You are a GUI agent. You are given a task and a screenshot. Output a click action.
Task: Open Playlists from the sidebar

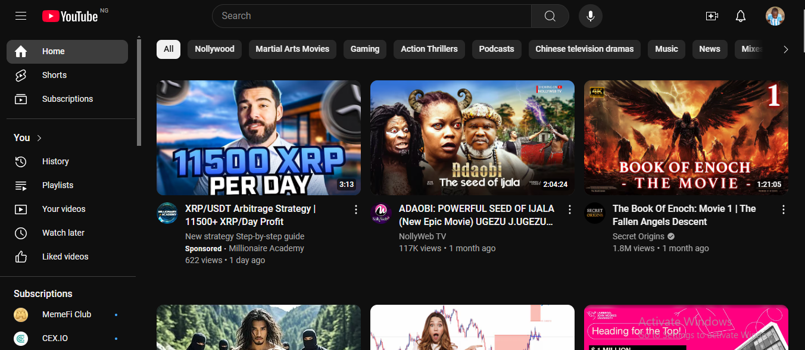[x=67, y=185]
